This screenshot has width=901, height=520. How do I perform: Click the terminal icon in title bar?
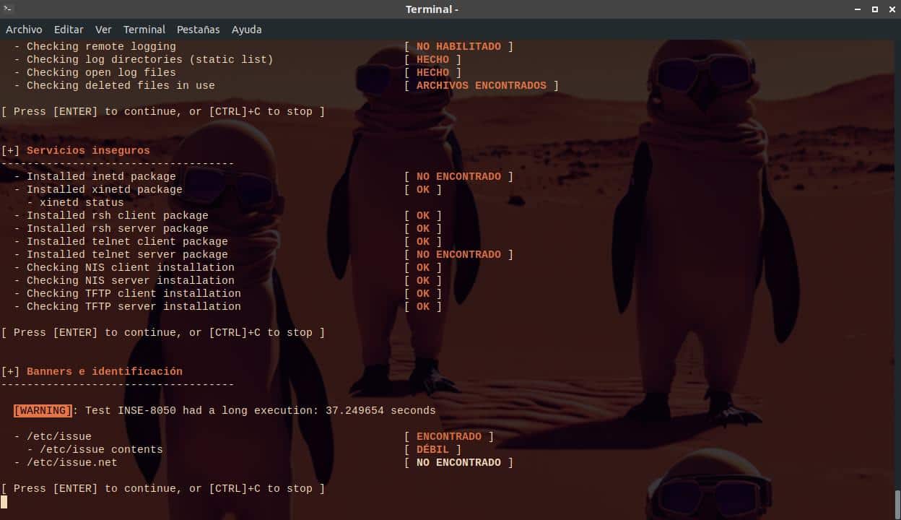(9, 9)
